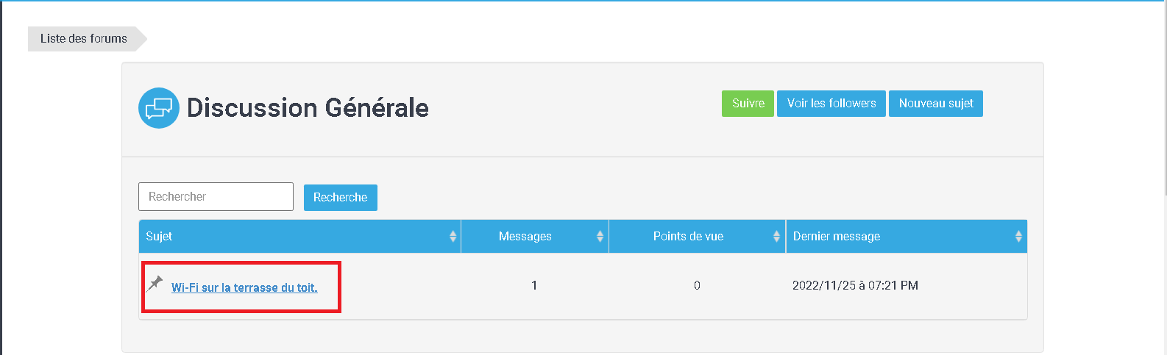Create a Nouveau sujet
Screen dimensions: 1167x355
pos(936,104)
